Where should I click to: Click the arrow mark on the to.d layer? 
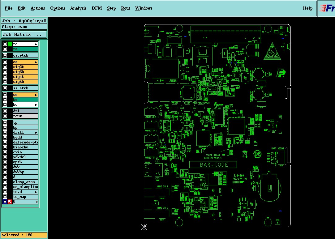[36, 192]
